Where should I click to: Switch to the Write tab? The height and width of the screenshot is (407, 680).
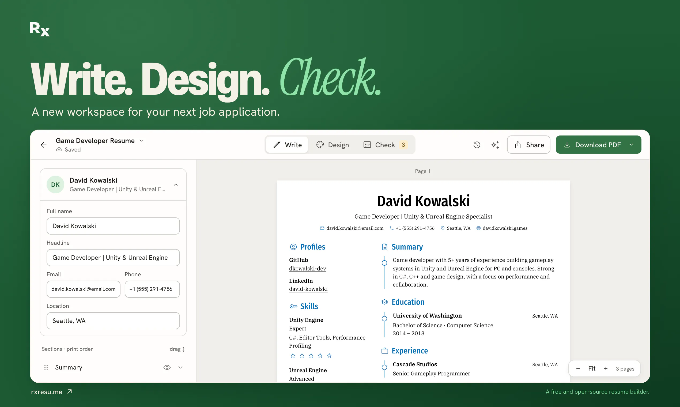point(287,145)
